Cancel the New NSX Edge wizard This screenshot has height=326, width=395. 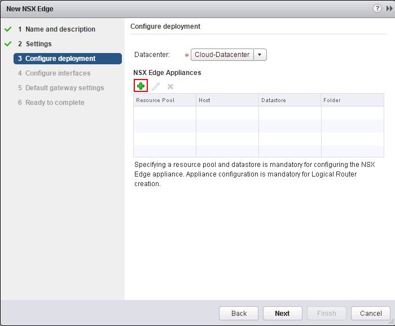pyautogui.click(x=371, y=313)
